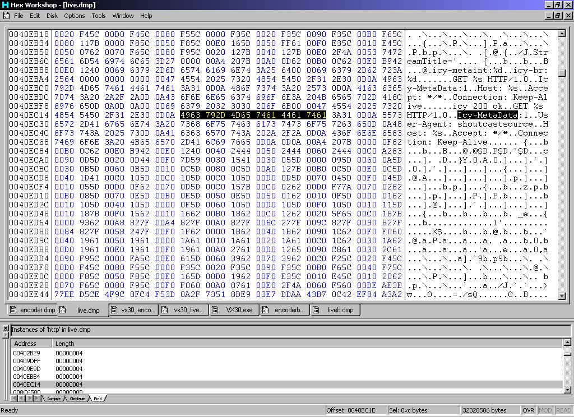574x417 pixels.
Task: Close the find results panel
Action: coord(6,328)
